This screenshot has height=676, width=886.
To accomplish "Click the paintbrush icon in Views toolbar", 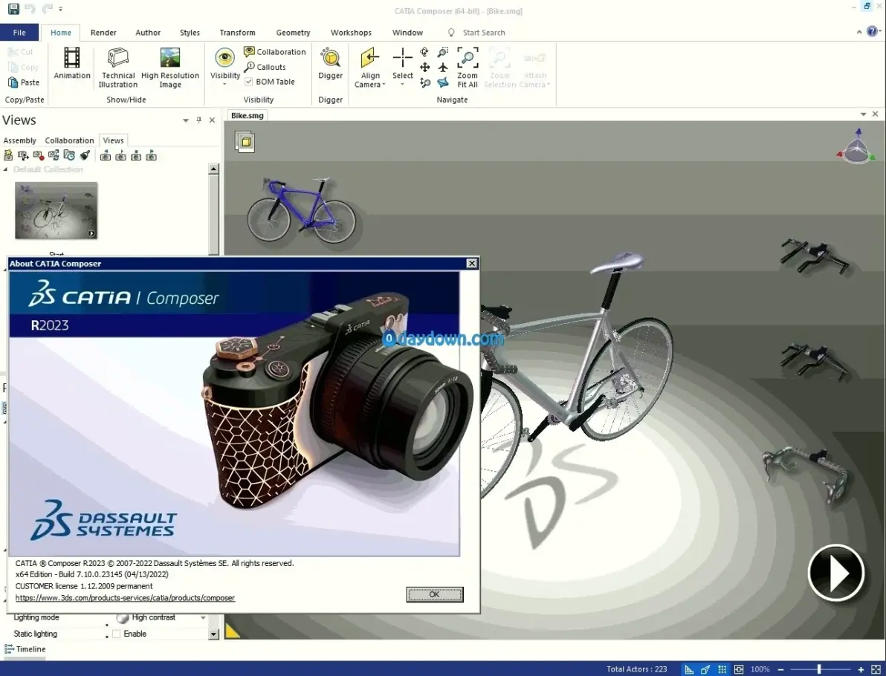I will (85, 155).
